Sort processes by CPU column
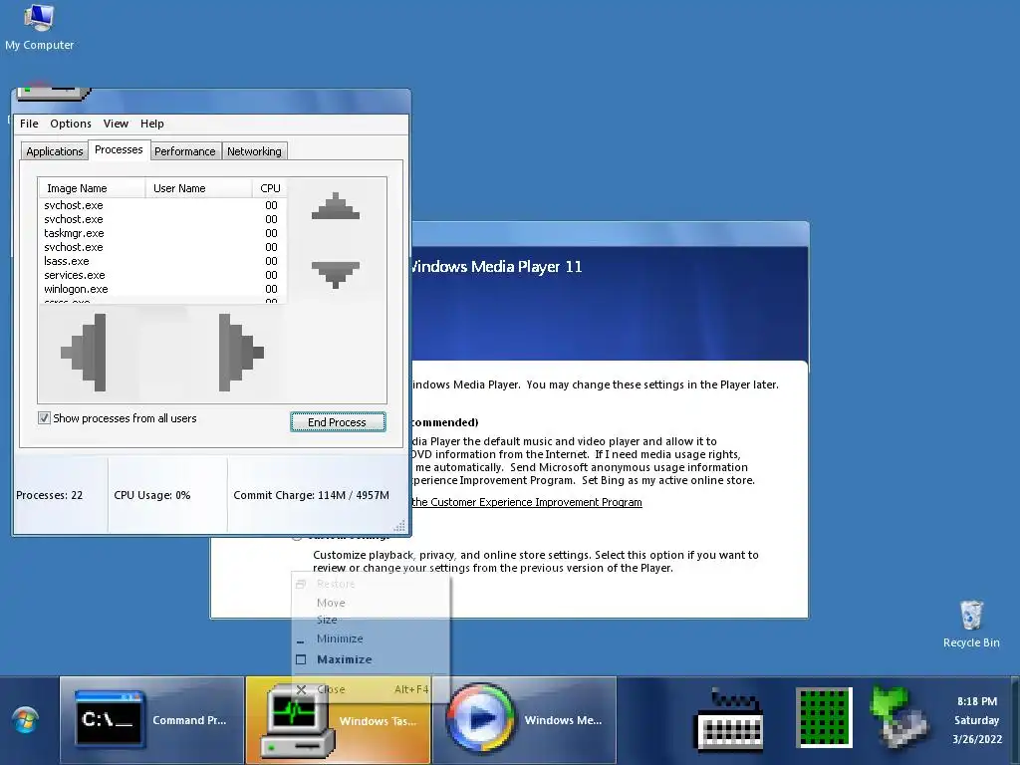The image size is (1020, 765). click(x=269, y=188)
